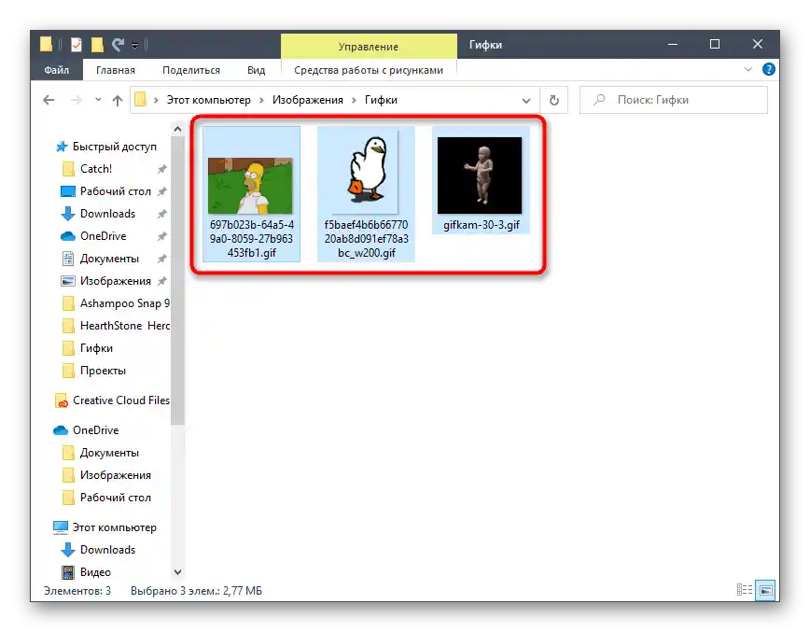Open Документы under OneDrive
This screenshot has height=632, width=810.
(109, 453)
